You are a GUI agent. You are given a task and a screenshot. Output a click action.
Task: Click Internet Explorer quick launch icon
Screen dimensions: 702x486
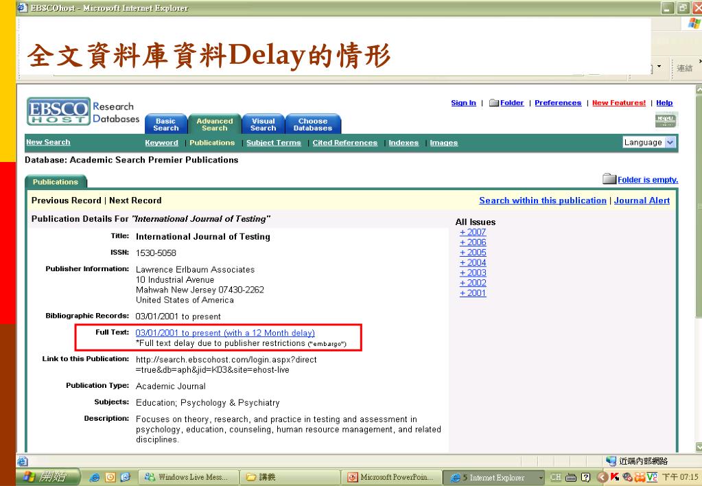[x=95, y=478]
